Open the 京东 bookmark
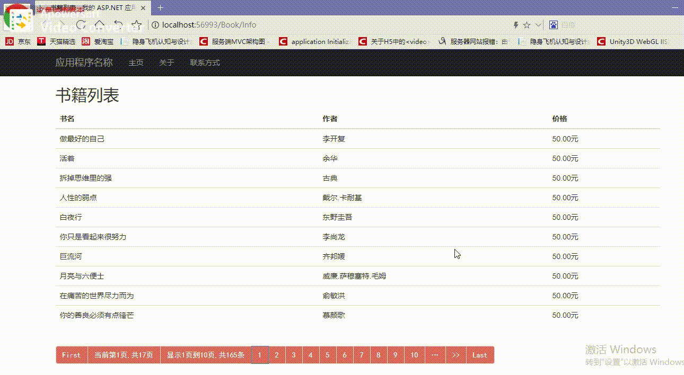684x375 pixels. click(x=18, y=41)
